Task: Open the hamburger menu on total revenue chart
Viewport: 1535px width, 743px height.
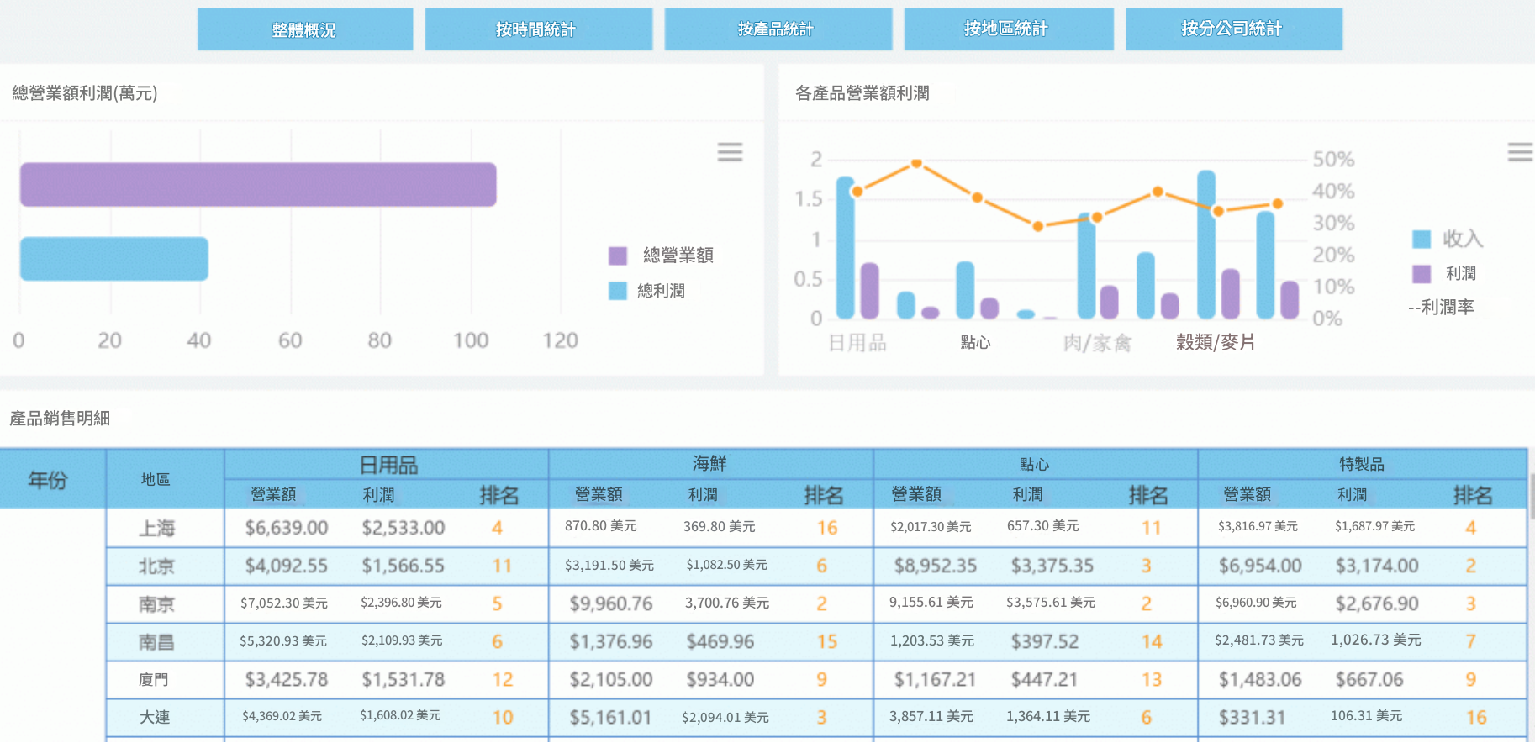Action: [729, 152]
